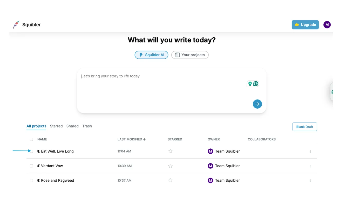Star the Eat Well, Live Long project
The height and width of the screenshot is (200, 339).
click(170, 151)
